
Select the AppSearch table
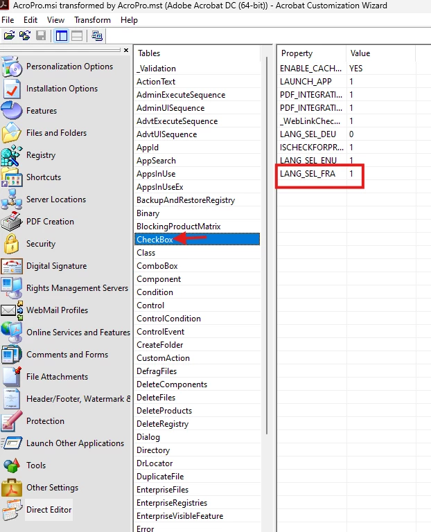pyautogui.click(x=197, y=161)
